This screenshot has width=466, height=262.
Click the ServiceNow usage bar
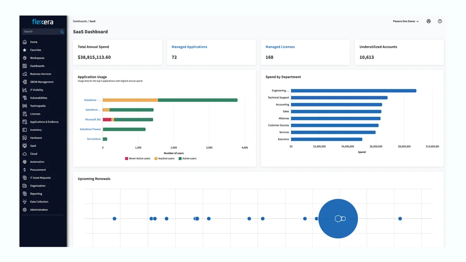coord(105,139)
